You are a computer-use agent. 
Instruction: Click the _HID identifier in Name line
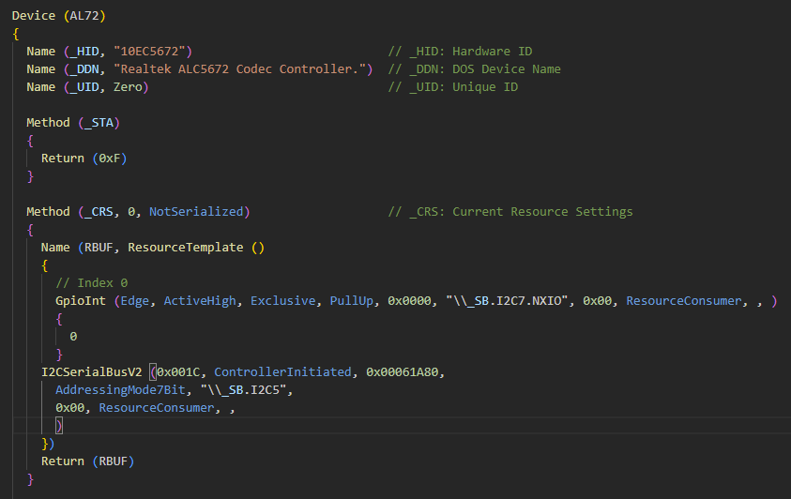84,52
